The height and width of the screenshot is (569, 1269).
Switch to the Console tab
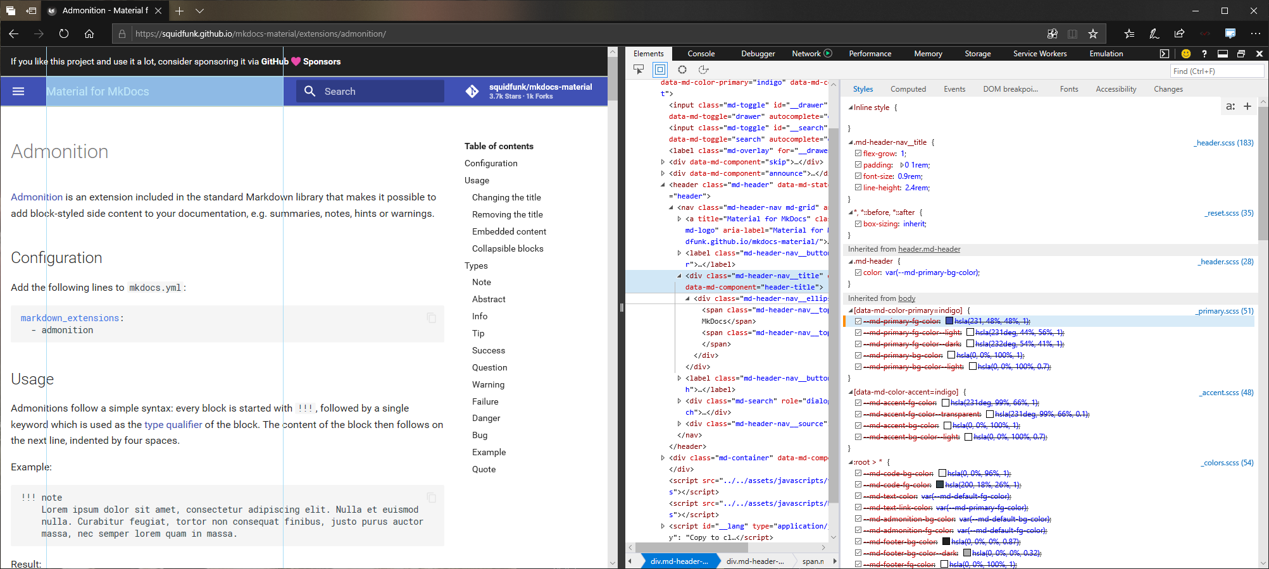[x=701, y=54]
